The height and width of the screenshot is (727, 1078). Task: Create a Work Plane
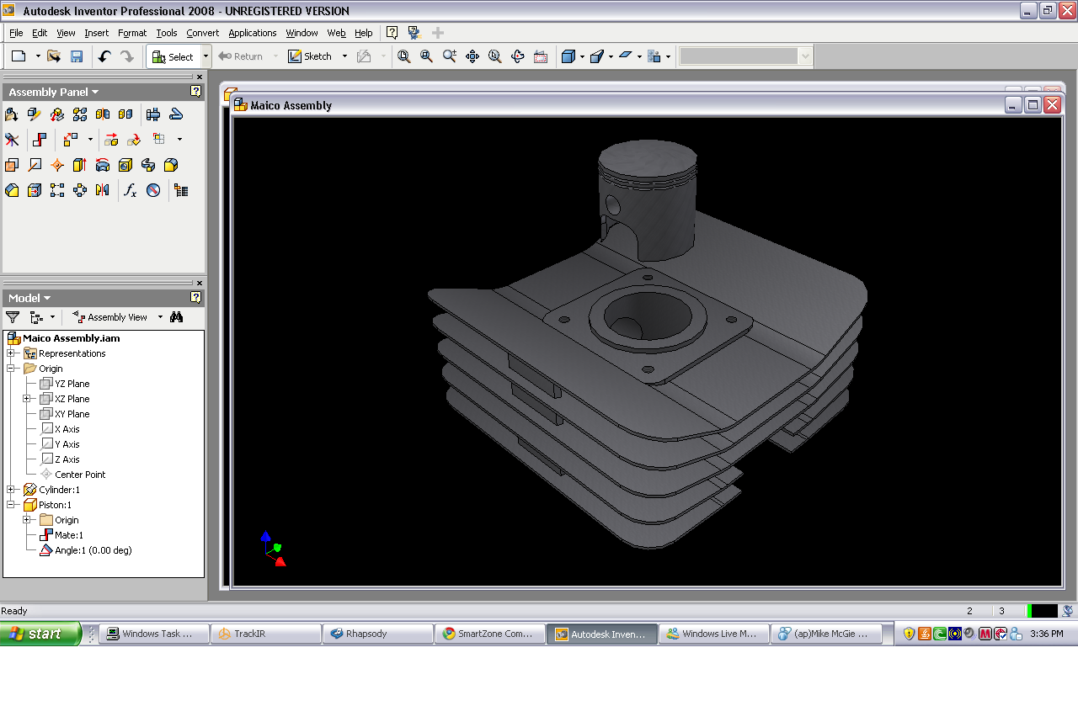(12, 165)
